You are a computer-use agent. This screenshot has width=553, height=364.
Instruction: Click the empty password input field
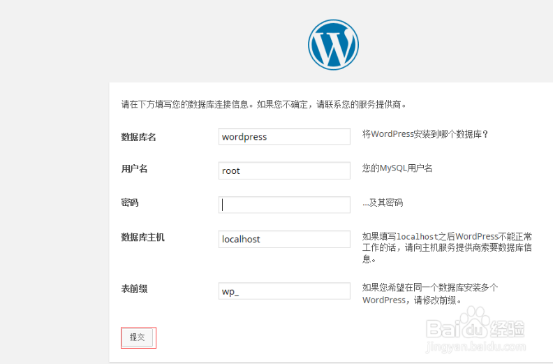tap(284, 205)
